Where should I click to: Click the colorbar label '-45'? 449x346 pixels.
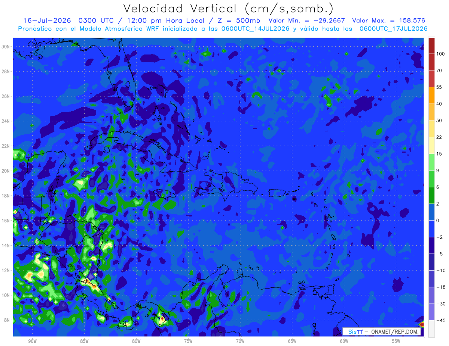[440, 321]
